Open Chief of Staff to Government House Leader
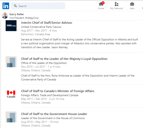Screen dimensions: 143x128 (x=54, y=114)
